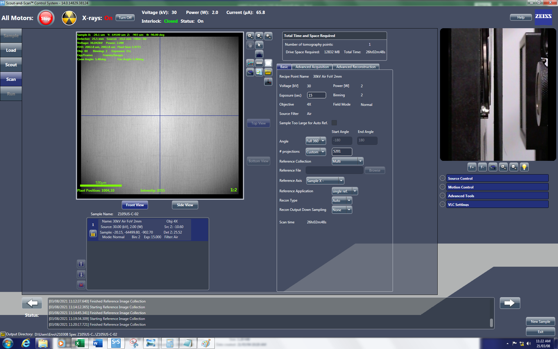Select the ruler measurement tool
This screenshot has height=349, width=558.
coord(259,63)
